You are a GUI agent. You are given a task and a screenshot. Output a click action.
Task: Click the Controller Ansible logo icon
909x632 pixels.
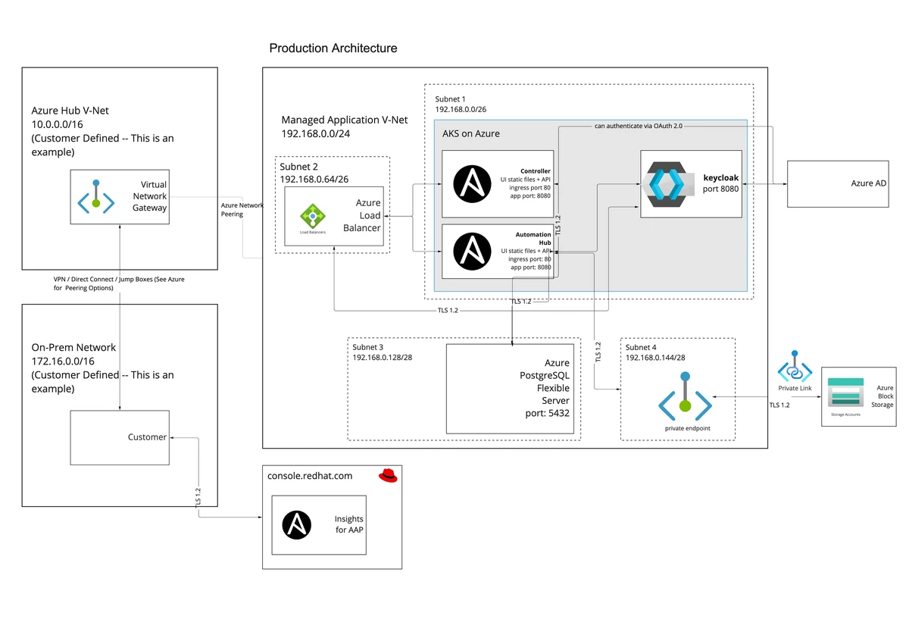tap(473, 184)
